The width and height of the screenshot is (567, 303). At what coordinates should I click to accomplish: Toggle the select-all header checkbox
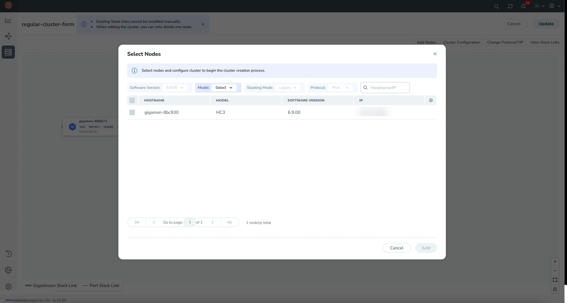click(132, 100)
